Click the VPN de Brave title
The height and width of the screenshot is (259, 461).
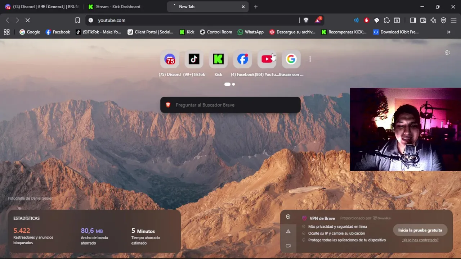coord(322,218)
